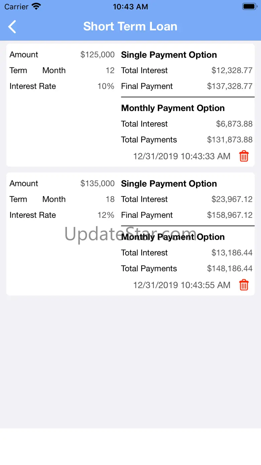Tap monthly payment interest $13,186.44
The height and width of the screenshot is (465, 261).
click(x=232, y=252)
